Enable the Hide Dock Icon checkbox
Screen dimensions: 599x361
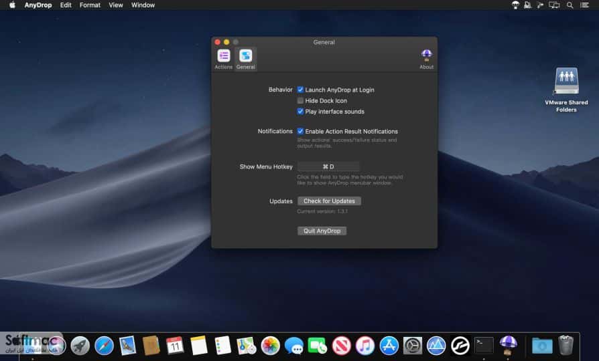(300, 101)
